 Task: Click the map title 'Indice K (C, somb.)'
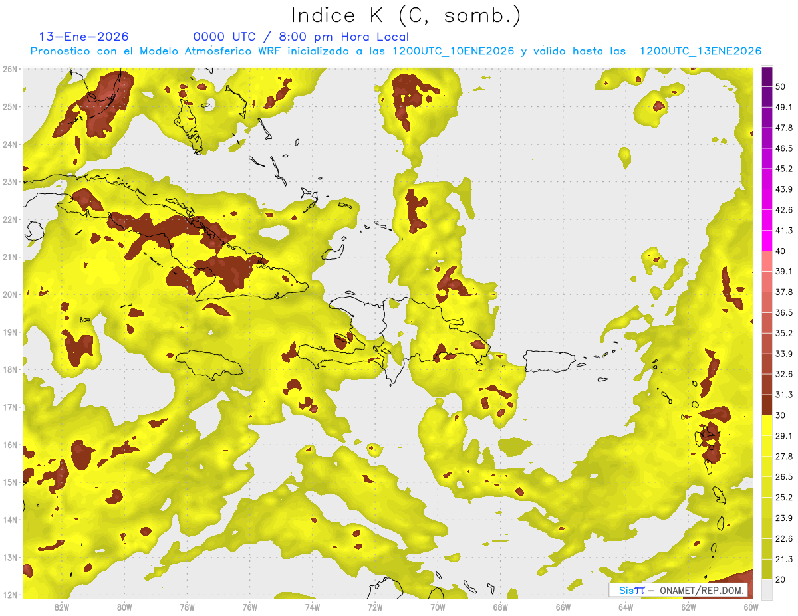coord(406,15)
